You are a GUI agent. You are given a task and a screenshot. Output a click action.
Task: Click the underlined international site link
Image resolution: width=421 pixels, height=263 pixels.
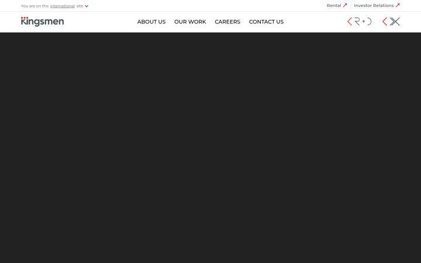point(63,6)
